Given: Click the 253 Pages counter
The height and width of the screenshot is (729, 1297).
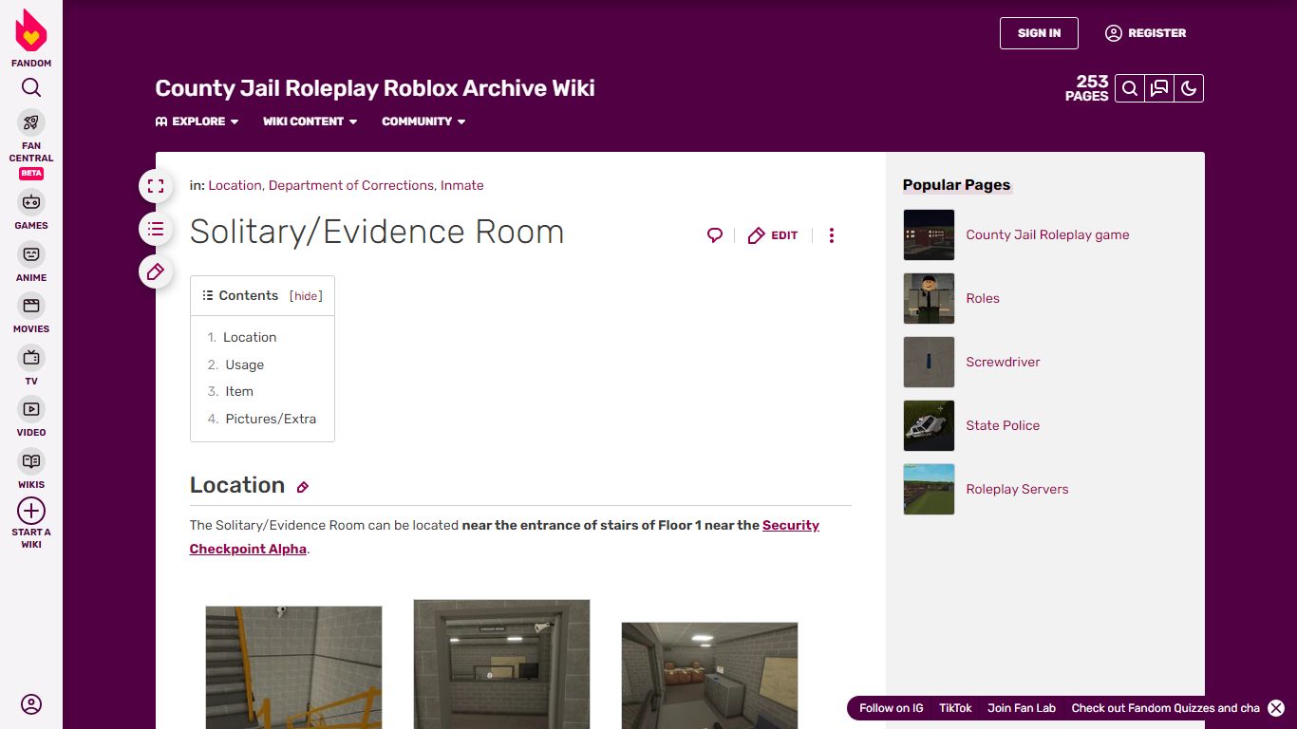Looking at the screenshot, I should point(1087,88).
